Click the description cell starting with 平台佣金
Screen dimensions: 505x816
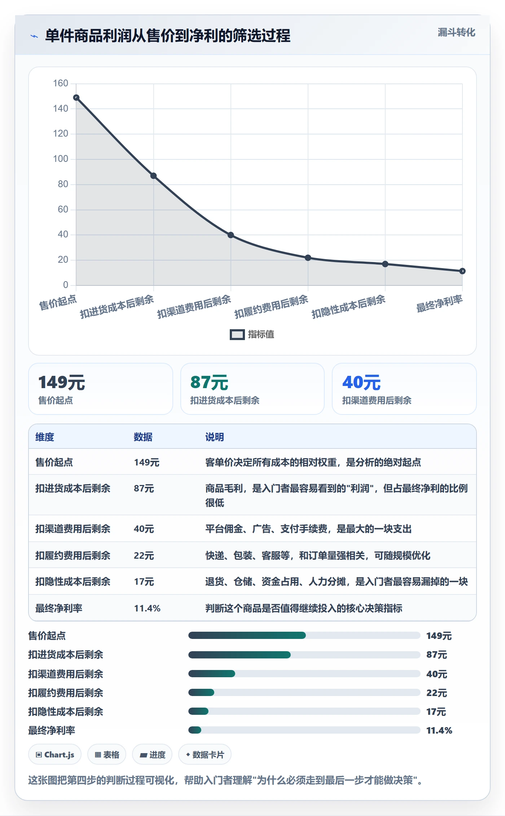308,529
